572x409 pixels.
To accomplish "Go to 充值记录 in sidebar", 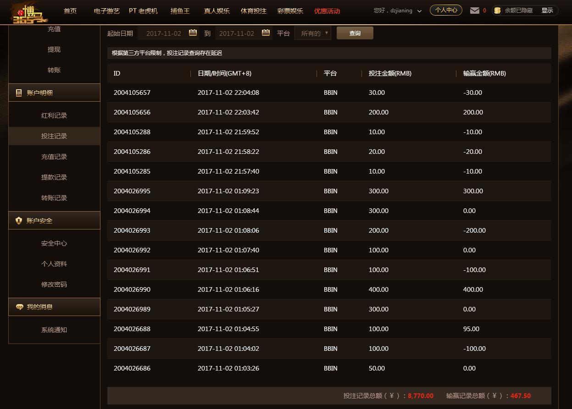I will point(54,157).
